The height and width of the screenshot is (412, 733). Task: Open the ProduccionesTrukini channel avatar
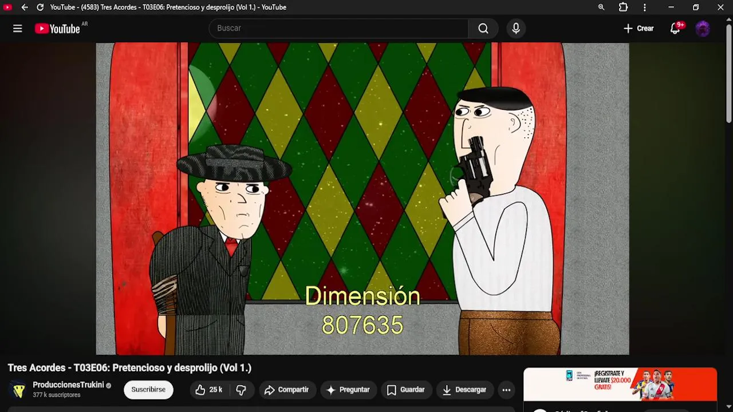(x=19, y=390)
